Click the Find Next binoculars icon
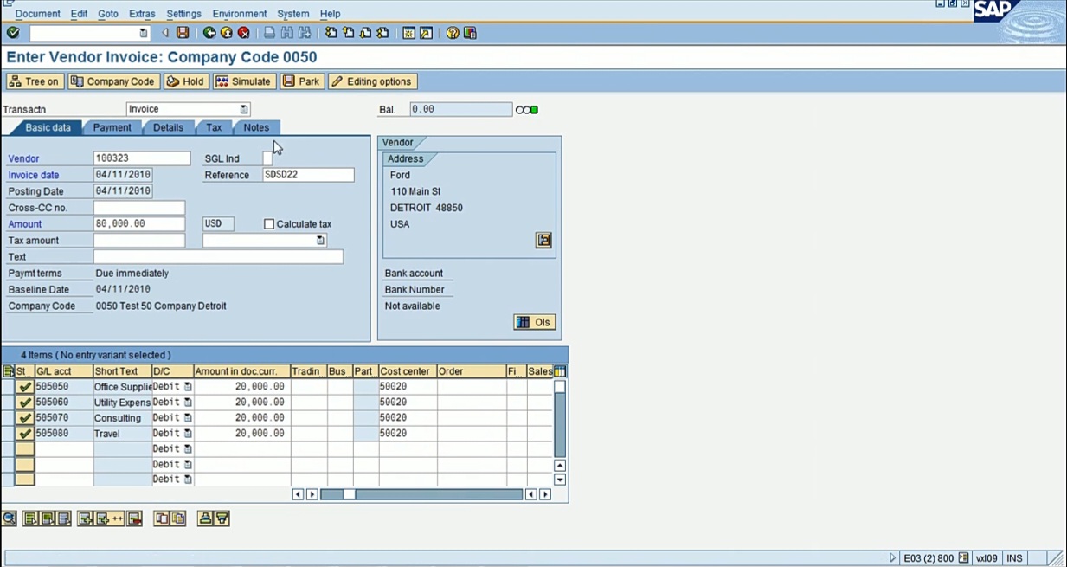 click(x=305, y=33)
